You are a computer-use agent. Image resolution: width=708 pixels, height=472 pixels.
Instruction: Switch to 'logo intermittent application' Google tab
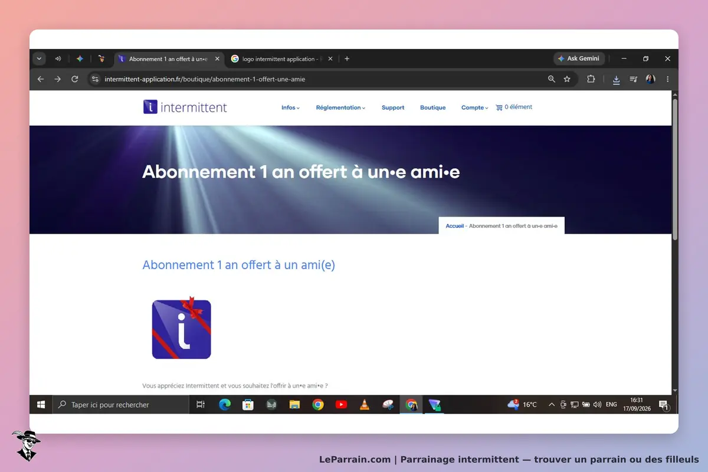tap(276, 59)
